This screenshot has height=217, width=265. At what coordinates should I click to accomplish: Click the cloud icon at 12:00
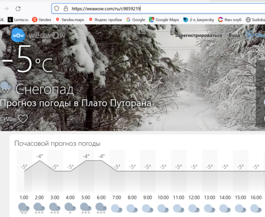click(x=194, y=208)
